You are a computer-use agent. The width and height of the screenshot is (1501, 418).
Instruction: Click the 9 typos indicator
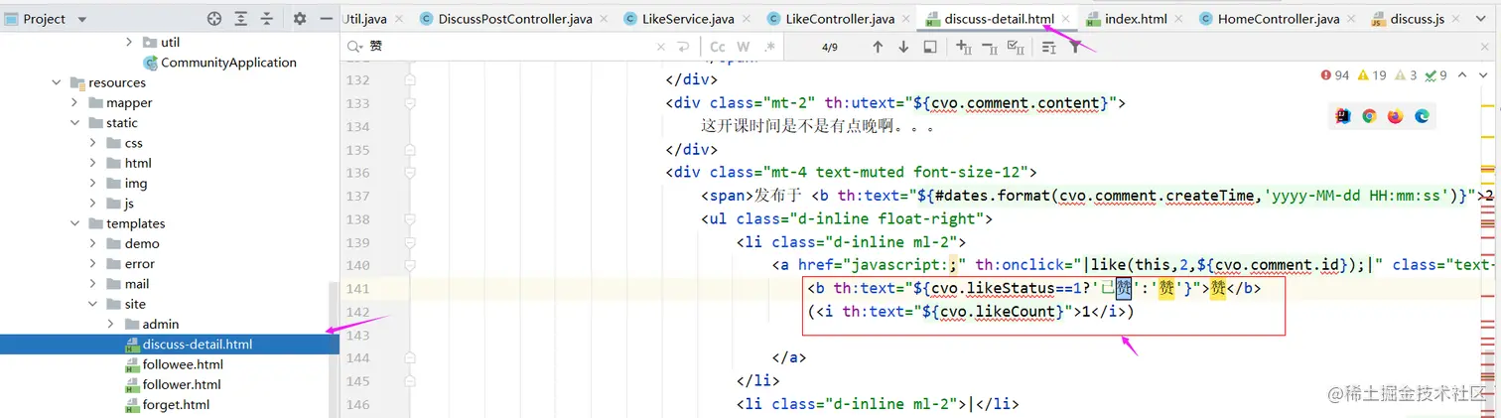pyautogui.click(x=1436, y=75)
